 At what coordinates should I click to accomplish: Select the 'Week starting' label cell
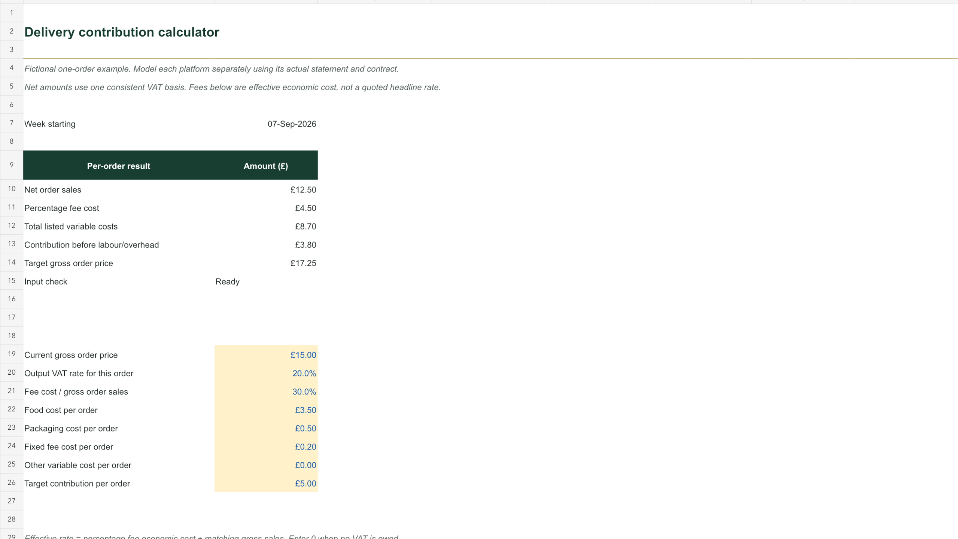coord(50,124)
